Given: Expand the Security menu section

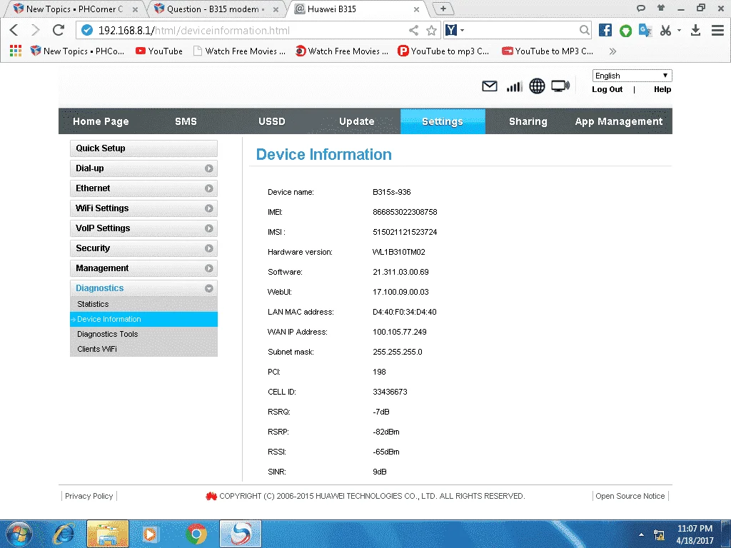Looking at the screenshot, I should [x=143, y=248].
